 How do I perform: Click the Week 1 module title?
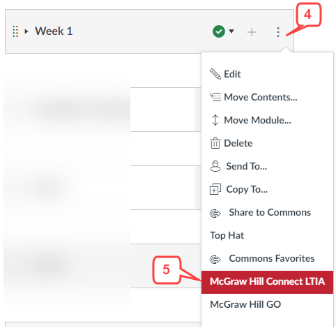coord(54,31)
